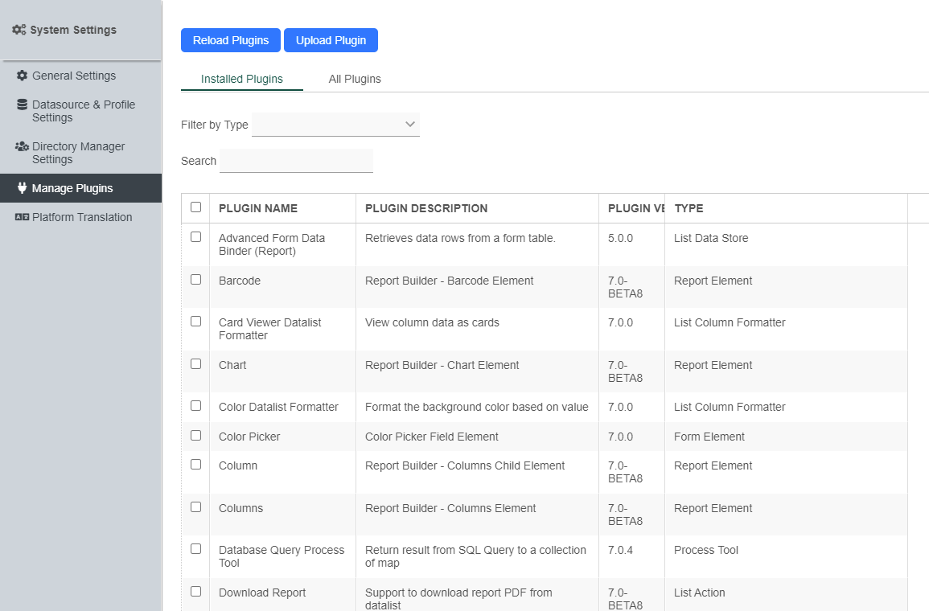Tick the Database Query Process Tool checkbox
The image size is (929, 611).
point(195,549)
